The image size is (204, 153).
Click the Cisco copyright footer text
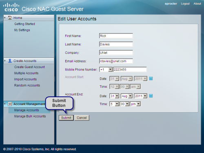pyautogui.click(x=40, y=149)
